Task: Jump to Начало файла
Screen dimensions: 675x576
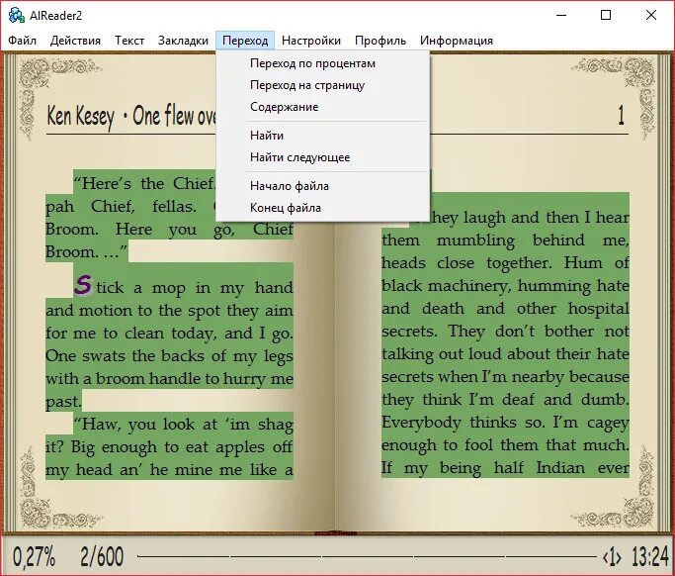Action: click(x=323, y=186)
